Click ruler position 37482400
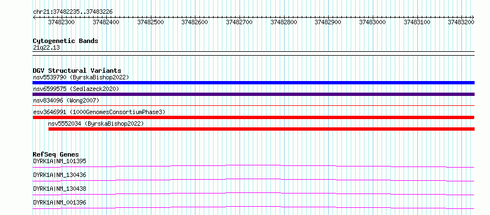This screenshot has width=490, height=215. [106, 22]
